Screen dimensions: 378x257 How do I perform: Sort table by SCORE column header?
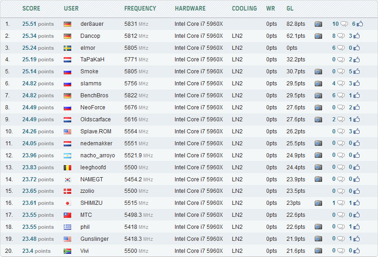pos(31,8)
